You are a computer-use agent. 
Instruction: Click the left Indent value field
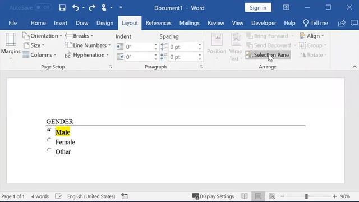pos(139,47)
